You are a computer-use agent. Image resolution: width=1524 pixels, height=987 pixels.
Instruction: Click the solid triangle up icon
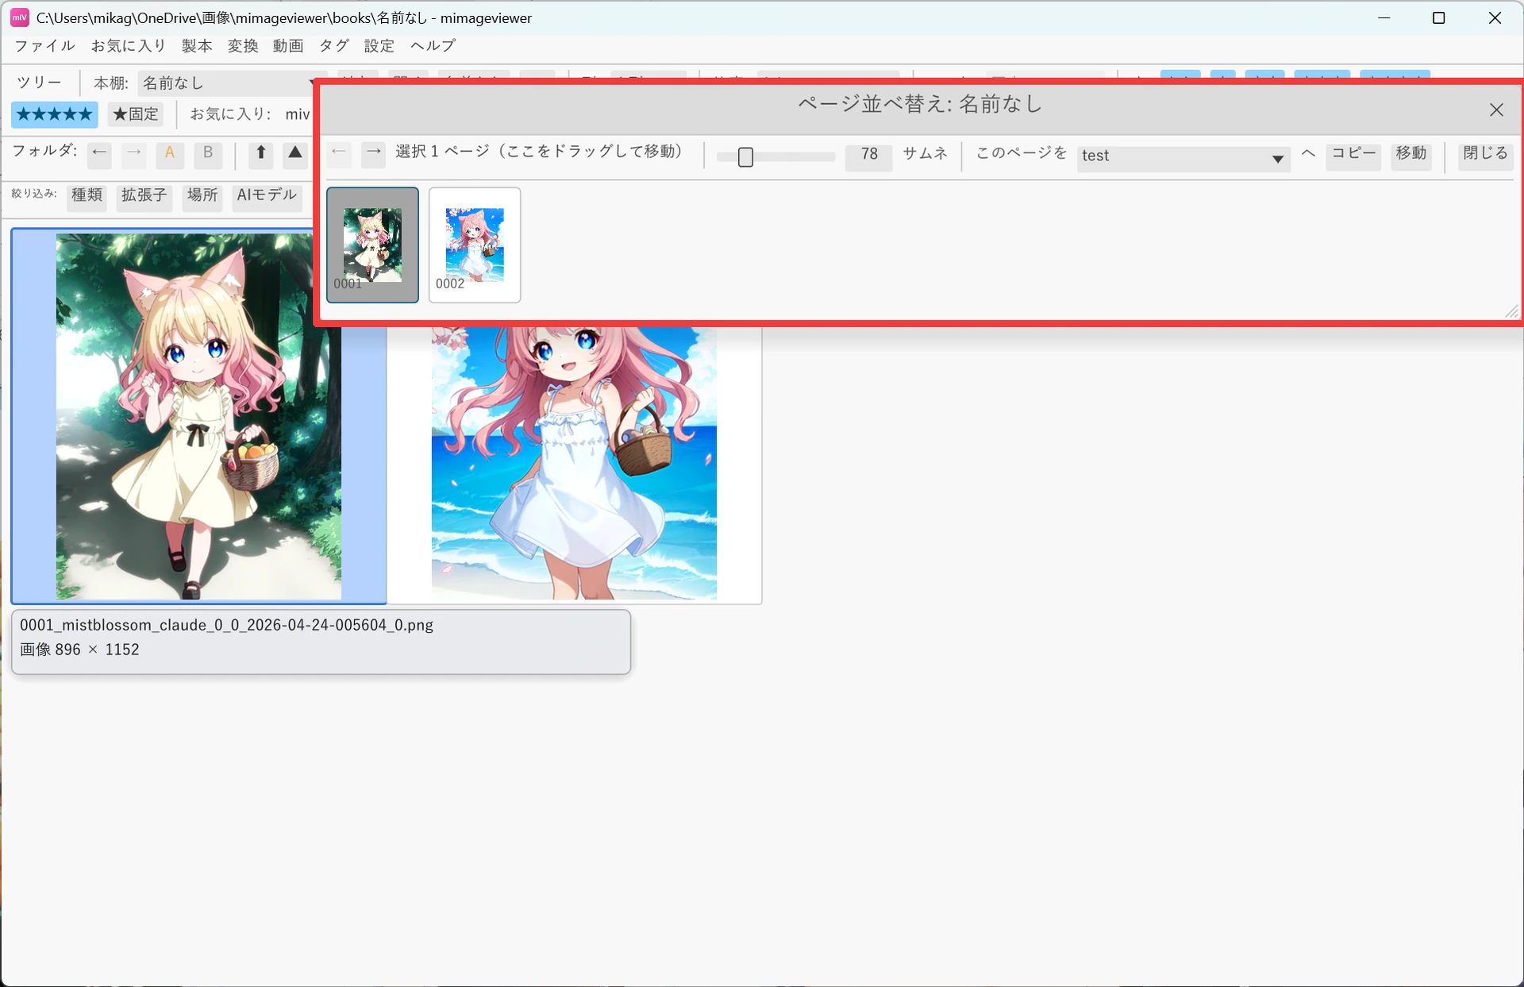[295, 153]
